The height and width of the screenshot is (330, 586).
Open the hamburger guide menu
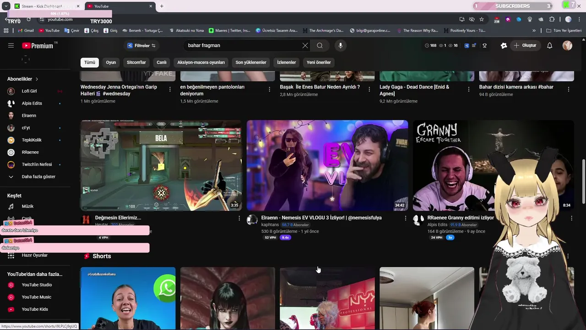[11, 45]
